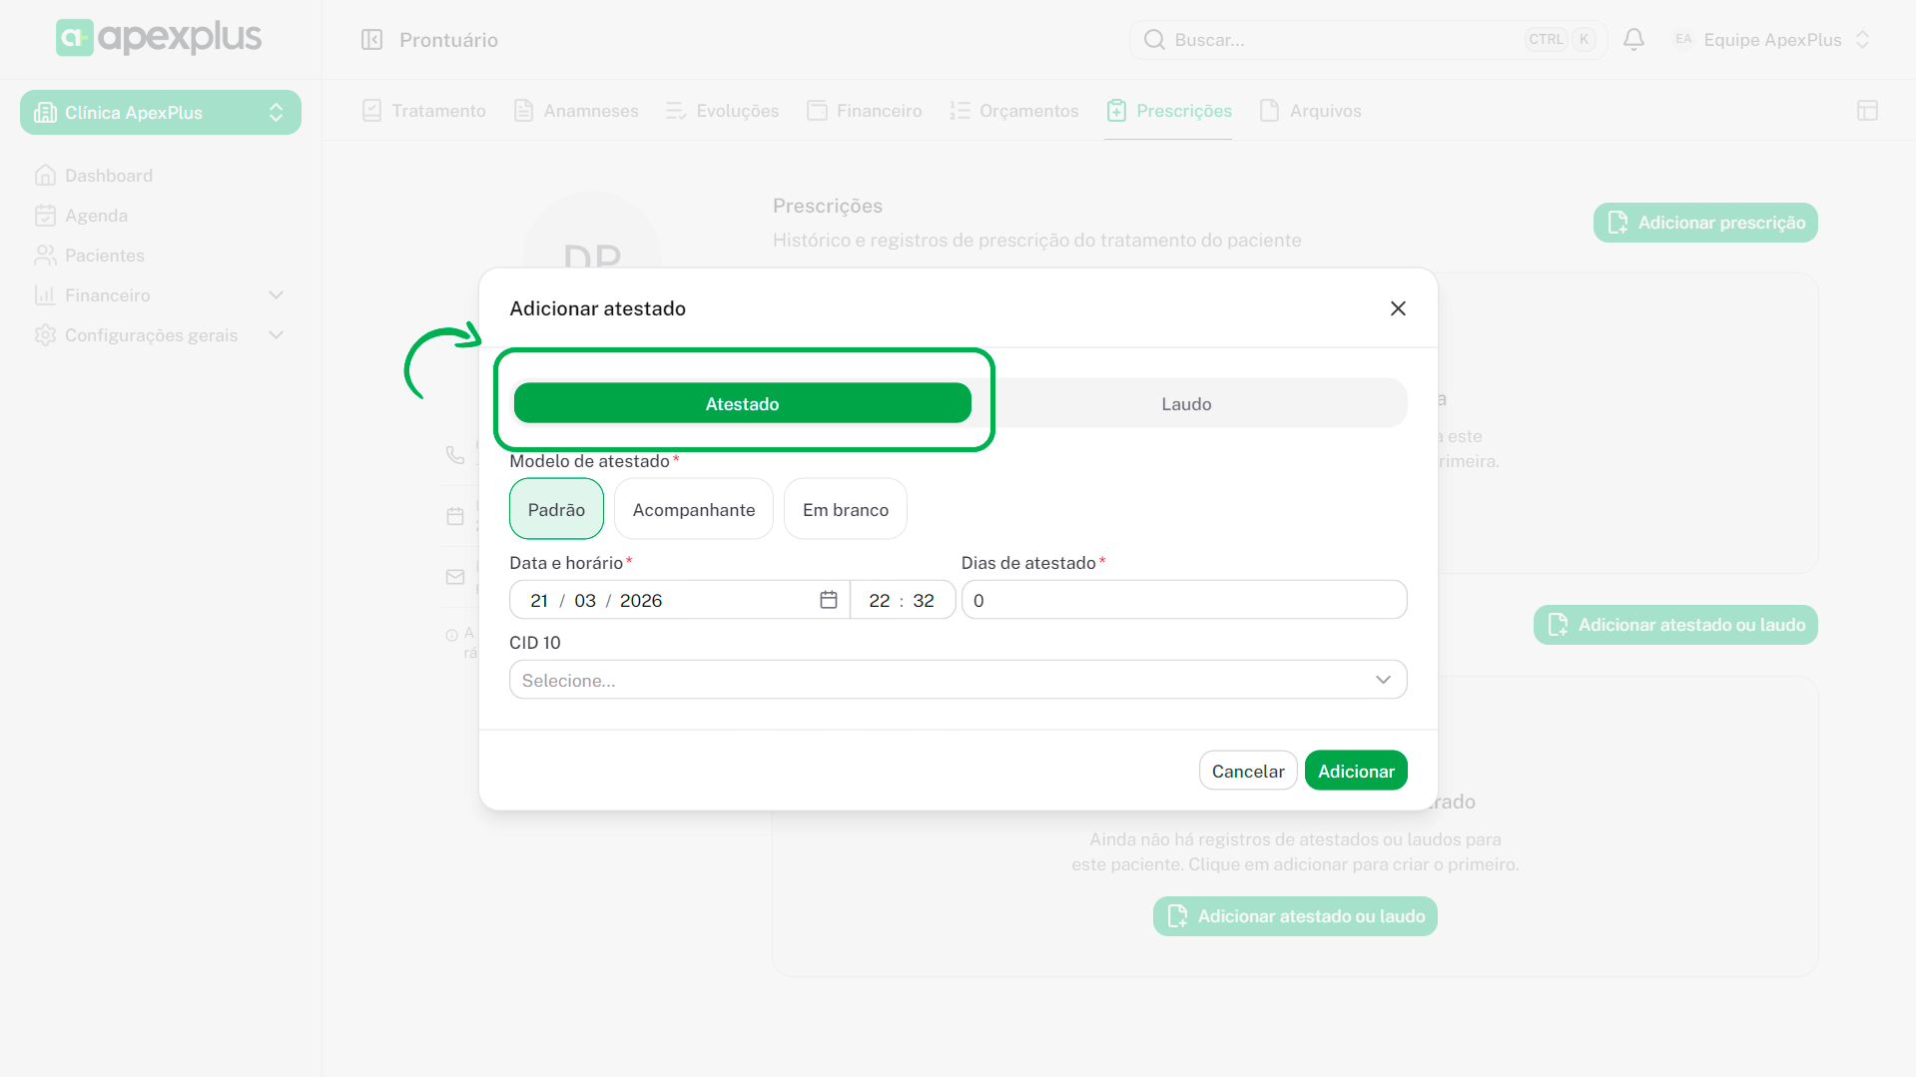Switch to the Laudo option
This screenshot has height=1077, width=1916.
(1185, 403)
